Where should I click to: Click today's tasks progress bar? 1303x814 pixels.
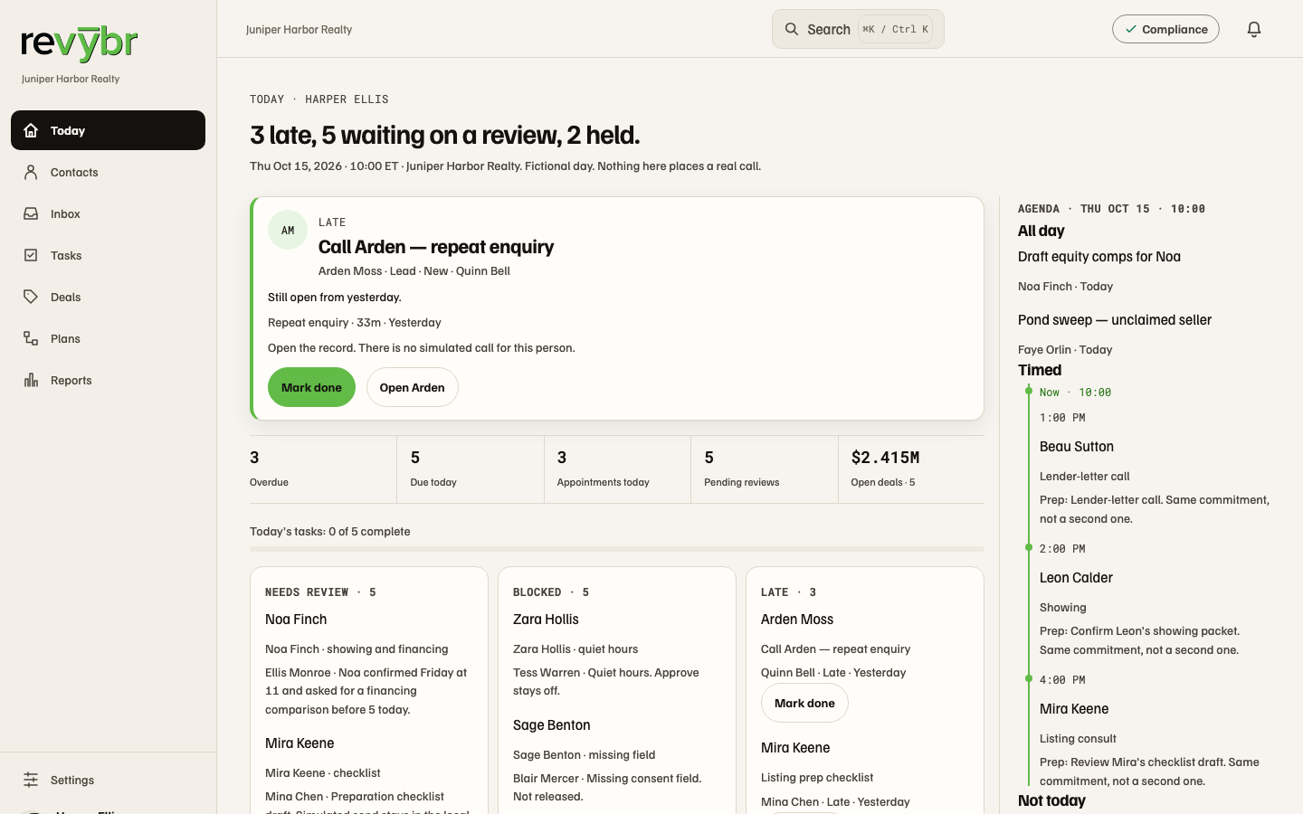[x=617, y=549]
